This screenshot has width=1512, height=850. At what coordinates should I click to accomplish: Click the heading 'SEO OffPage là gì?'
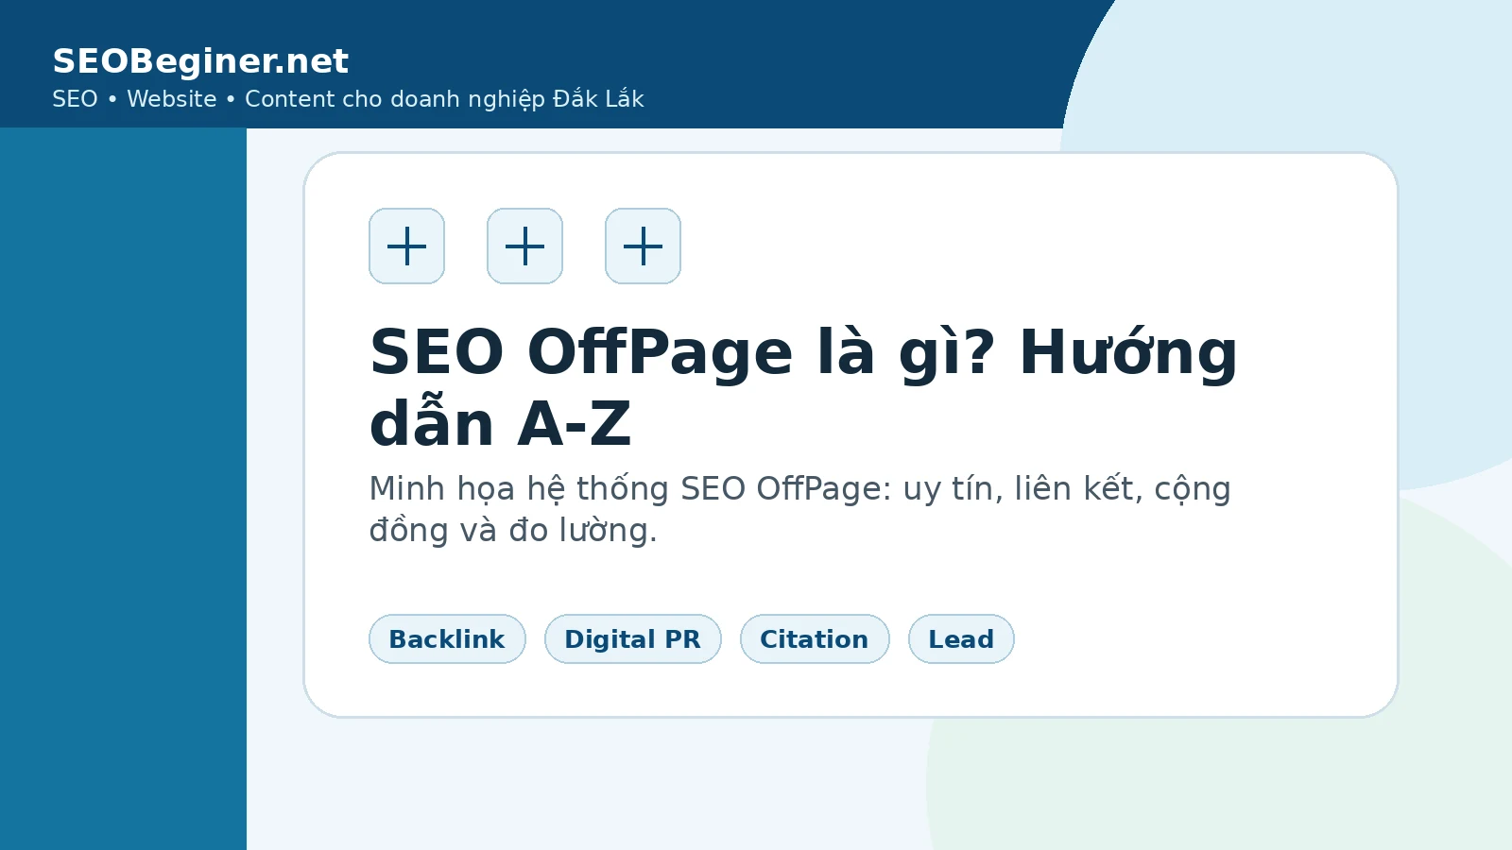pyautogui.click(x=682, y=353)
